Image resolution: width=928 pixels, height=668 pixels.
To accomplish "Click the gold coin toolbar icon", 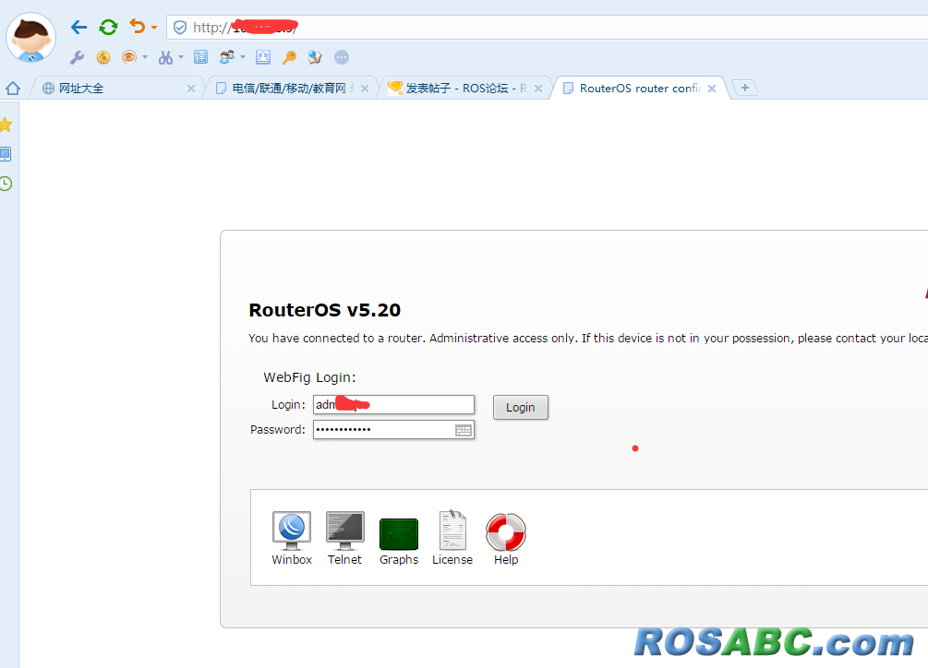I will coord(103,57).
